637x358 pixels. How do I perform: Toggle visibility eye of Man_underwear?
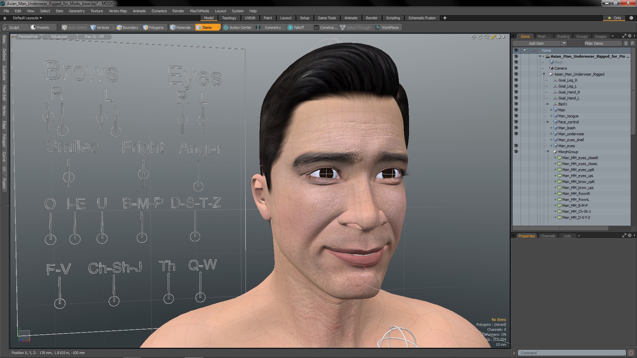click(x=516, y=134)
